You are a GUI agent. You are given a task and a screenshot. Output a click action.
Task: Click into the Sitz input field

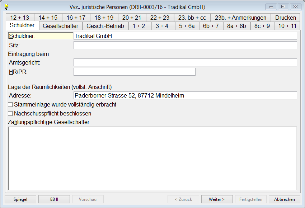point(185,45)
